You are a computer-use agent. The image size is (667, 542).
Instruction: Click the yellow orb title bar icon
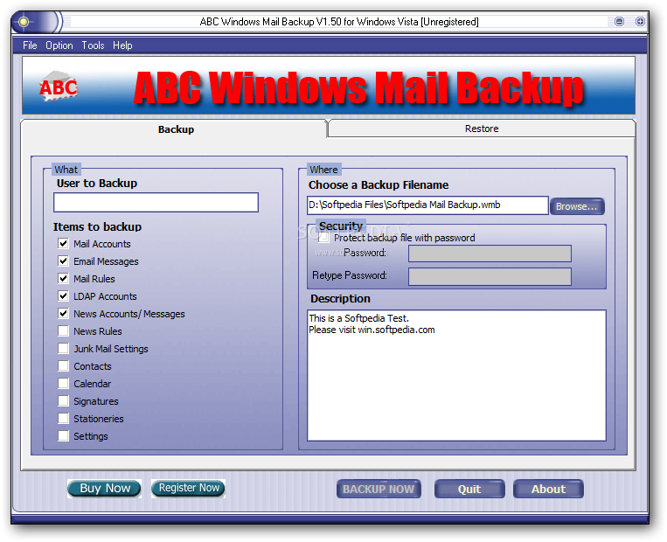point(24,22)
